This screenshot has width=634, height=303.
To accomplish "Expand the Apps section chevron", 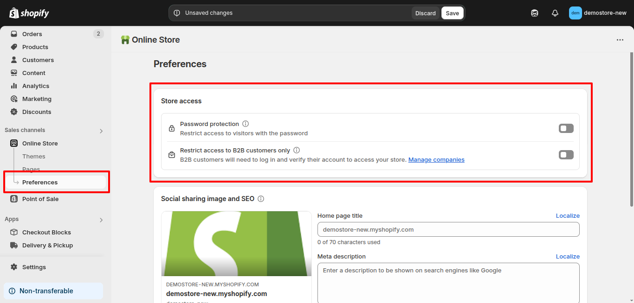I will [x=101, y=220].
